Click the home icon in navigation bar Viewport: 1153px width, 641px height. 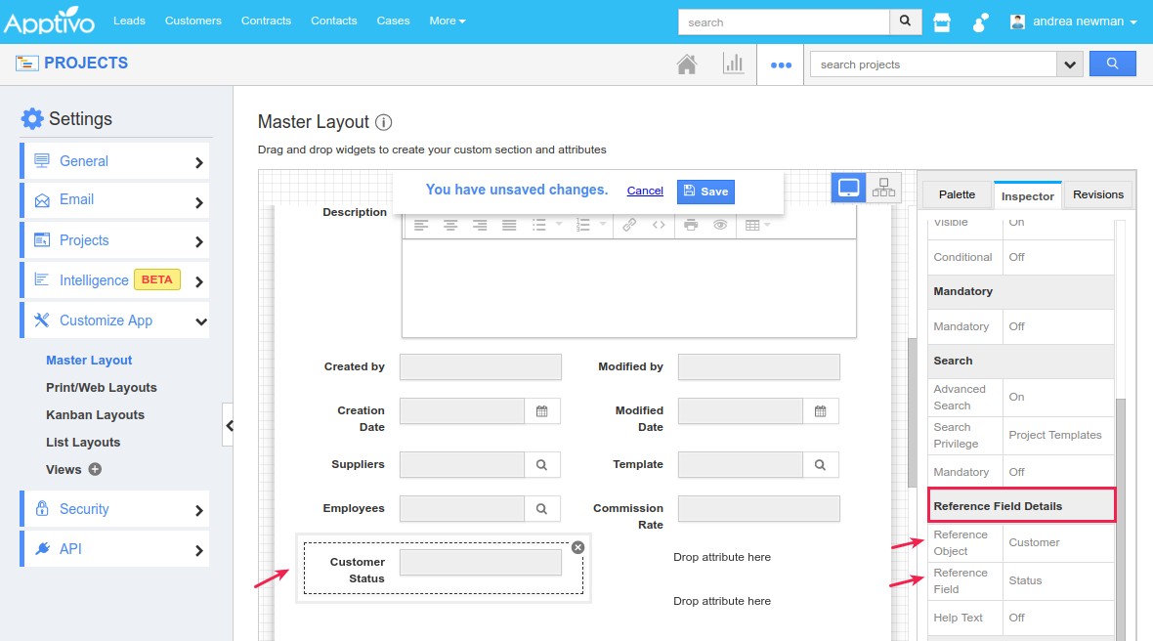point(687,63)
